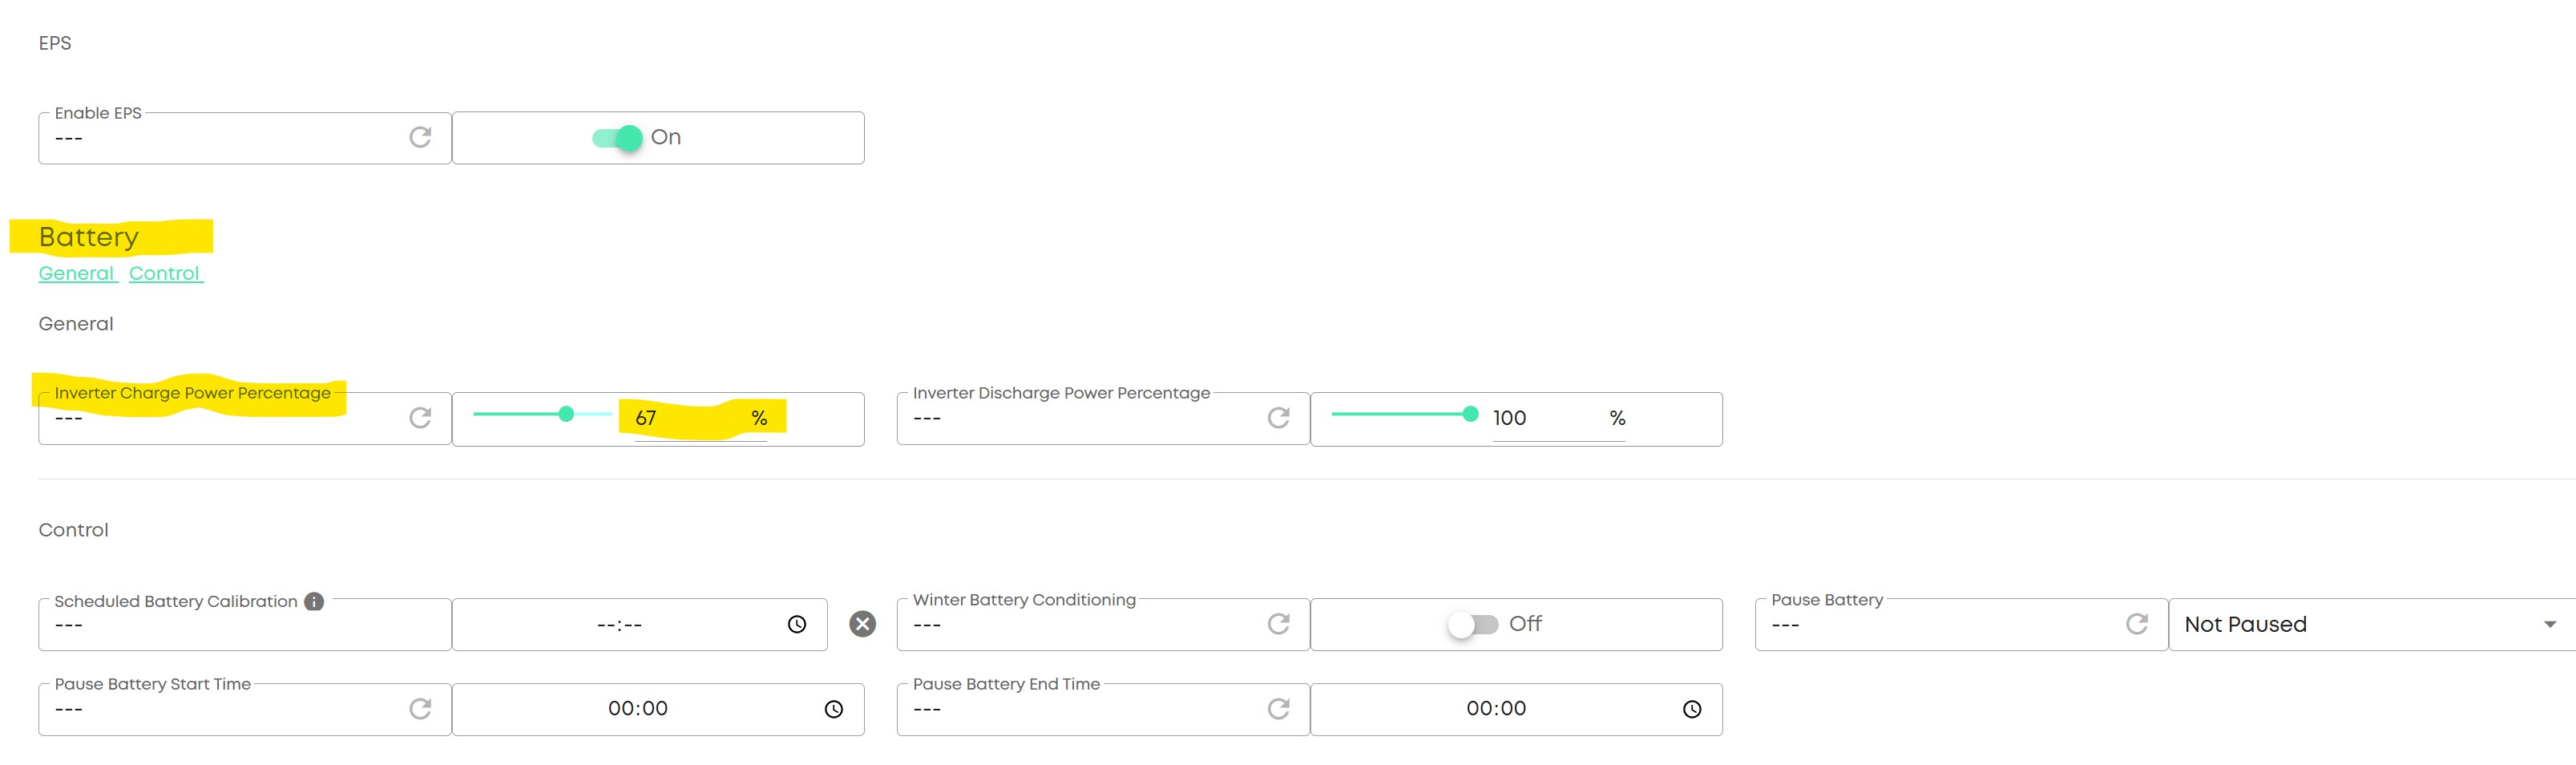Screen dimensions: 2576x765
Task: Refresh the Pause Battery Start Time
Action: [420, 709]
